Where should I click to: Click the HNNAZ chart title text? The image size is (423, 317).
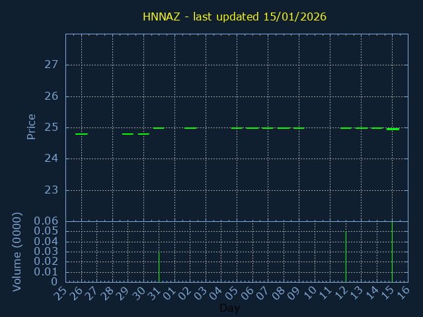(x=235, y=17)
